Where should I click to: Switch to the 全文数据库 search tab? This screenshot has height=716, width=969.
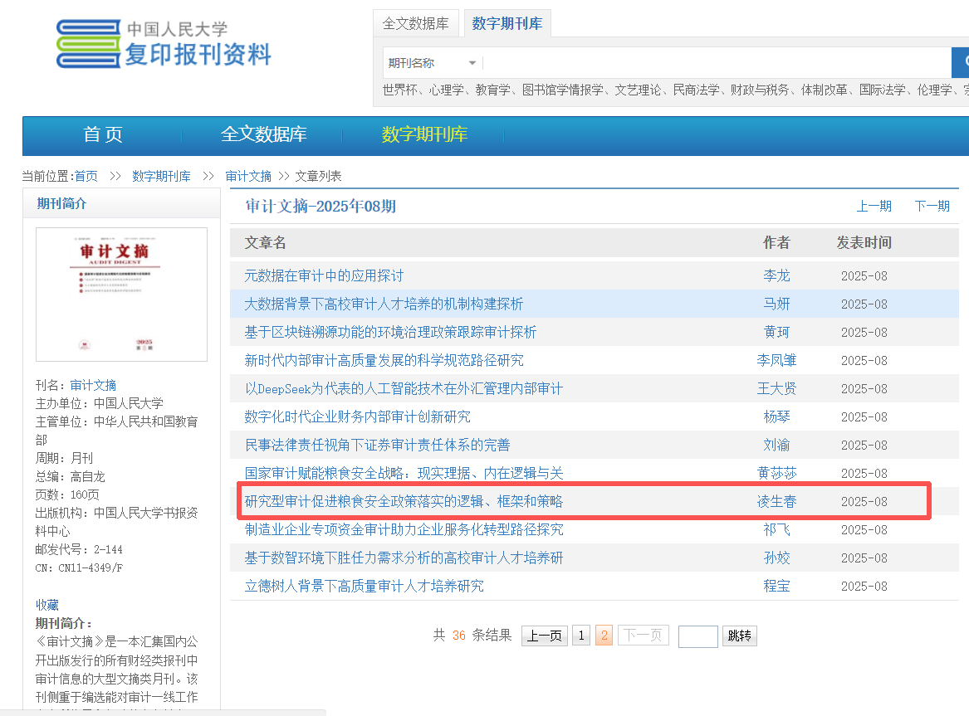[415, 23]
